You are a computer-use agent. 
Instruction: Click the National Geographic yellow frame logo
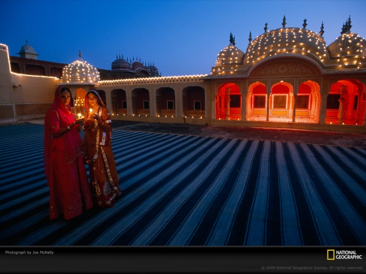pyautogui.click(x=331, y=255)
